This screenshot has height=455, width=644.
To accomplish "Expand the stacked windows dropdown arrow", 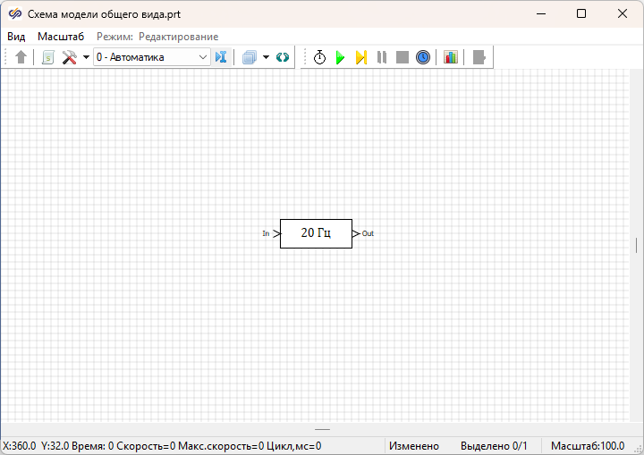I will point(266,57).
